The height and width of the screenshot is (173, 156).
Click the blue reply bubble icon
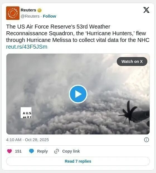tap(31, 151)
